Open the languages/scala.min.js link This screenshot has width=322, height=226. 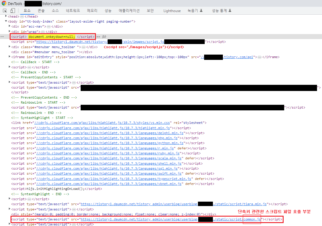109,158
